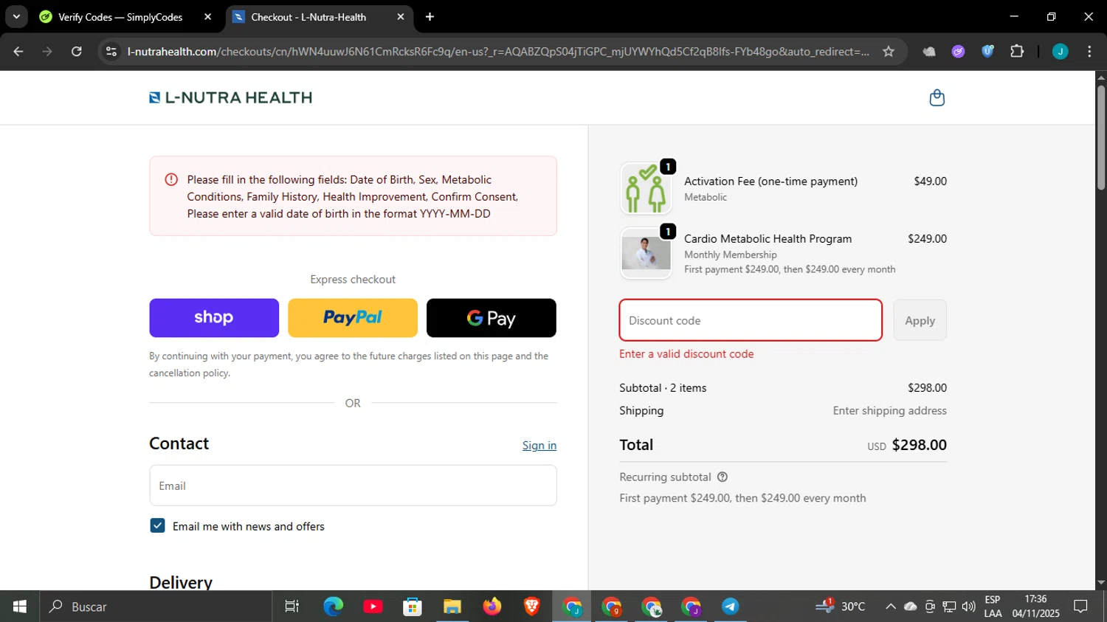The image size is (1107, 622).
Task: Pay with the Shop Pay button
Action: click(214, 318)
